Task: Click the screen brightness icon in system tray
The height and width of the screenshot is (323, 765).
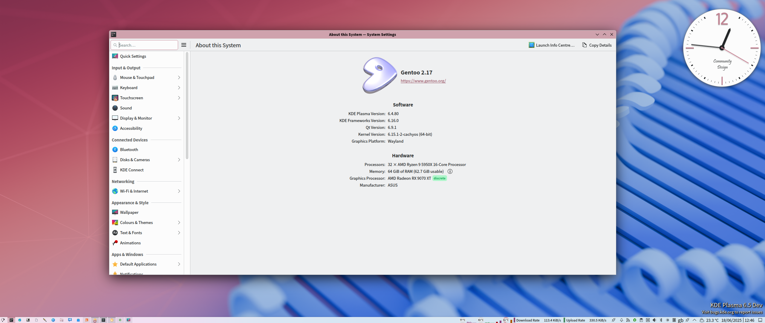Action: 668,320
